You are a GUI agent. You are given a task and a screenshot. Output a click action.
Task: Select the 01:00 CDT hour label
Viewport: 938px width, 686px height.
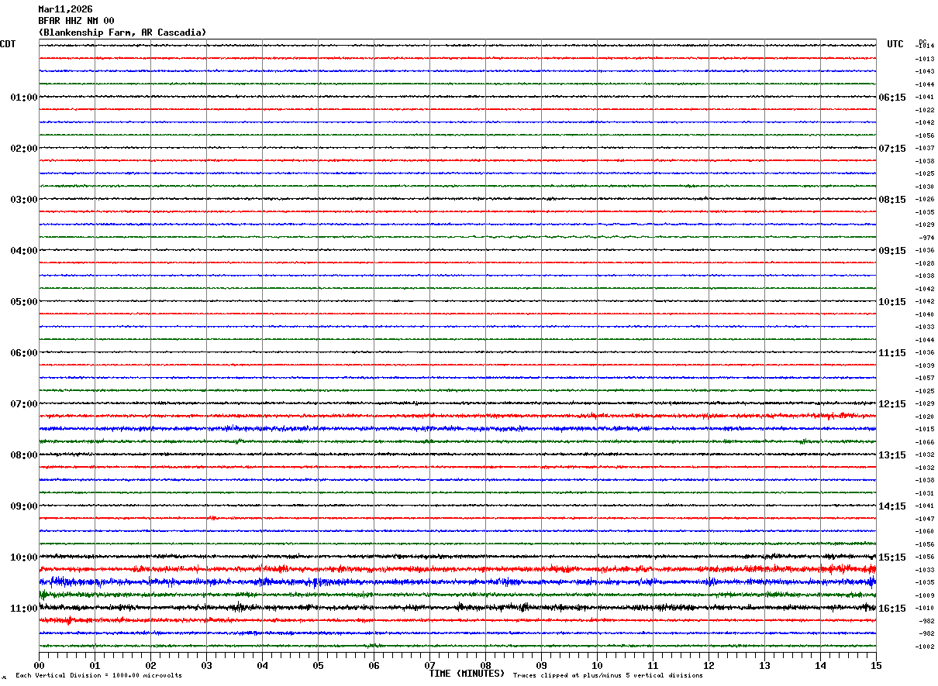[x=24, y=98]
